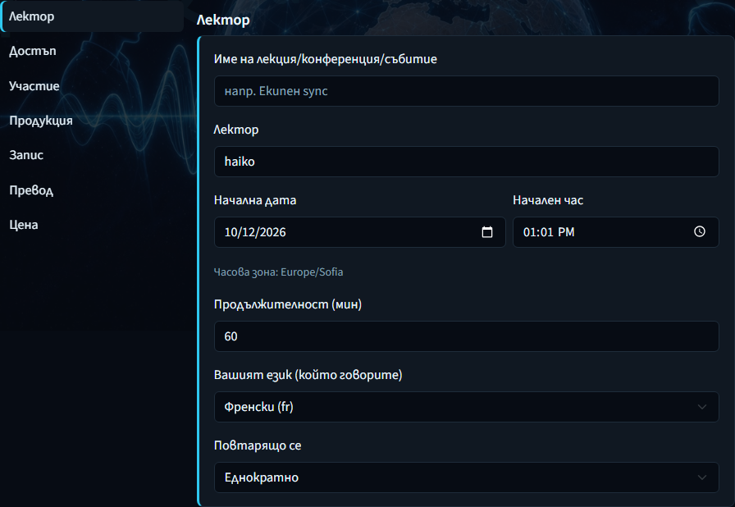Open the Цена sidebar tab

(x=24, y=225)
